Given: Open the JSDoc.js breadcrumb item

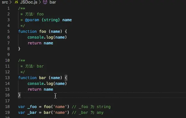Looking at the screenshot, I should pyautogui.click(x=29, y=2).
